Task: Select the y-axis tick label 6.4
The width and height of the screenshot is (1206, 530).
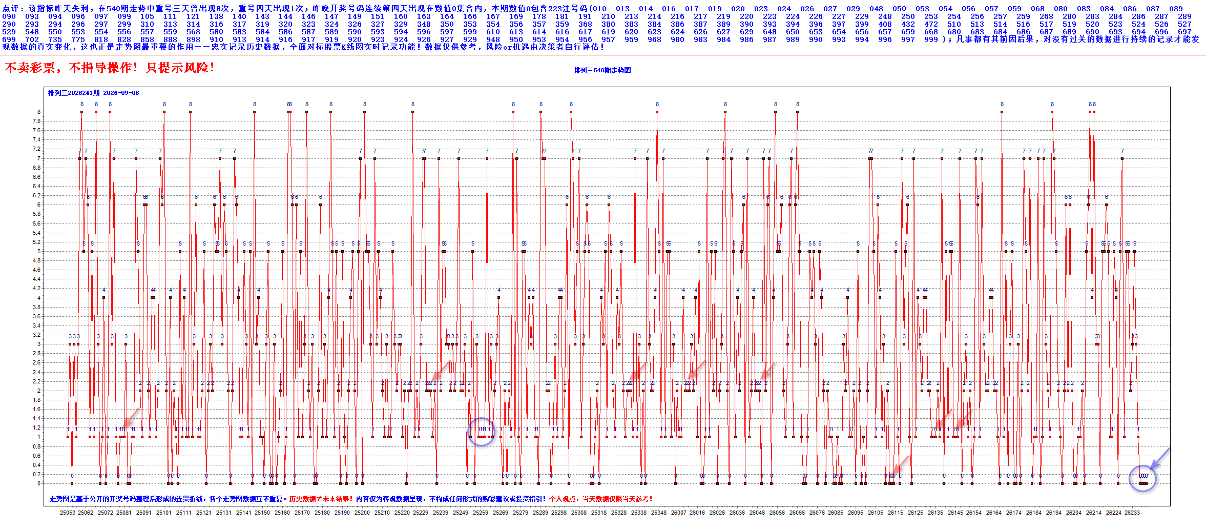Action: pos(36,186)
